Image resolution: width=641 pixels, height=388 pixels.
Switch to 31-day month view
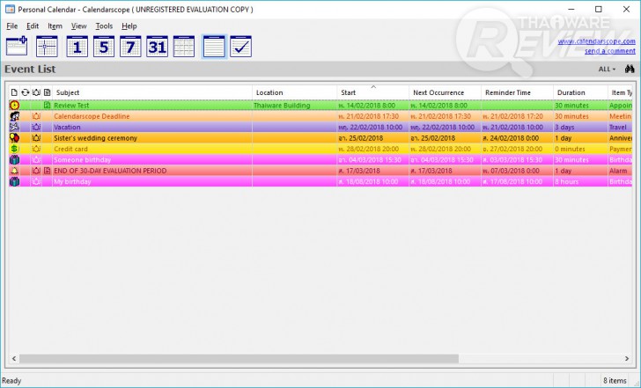pyautogui.click(x=157, y=47)
